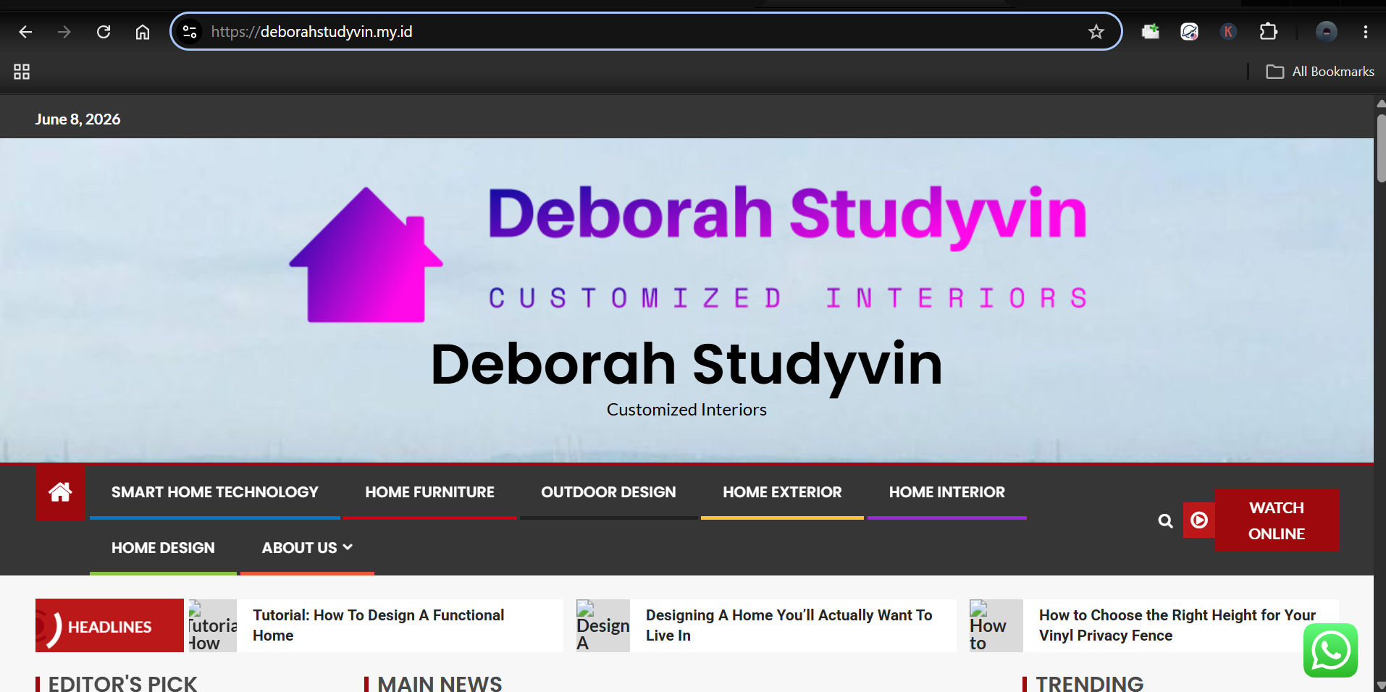Open Home Exterior menu item
1386x692 pixels.
click(782, 492)
